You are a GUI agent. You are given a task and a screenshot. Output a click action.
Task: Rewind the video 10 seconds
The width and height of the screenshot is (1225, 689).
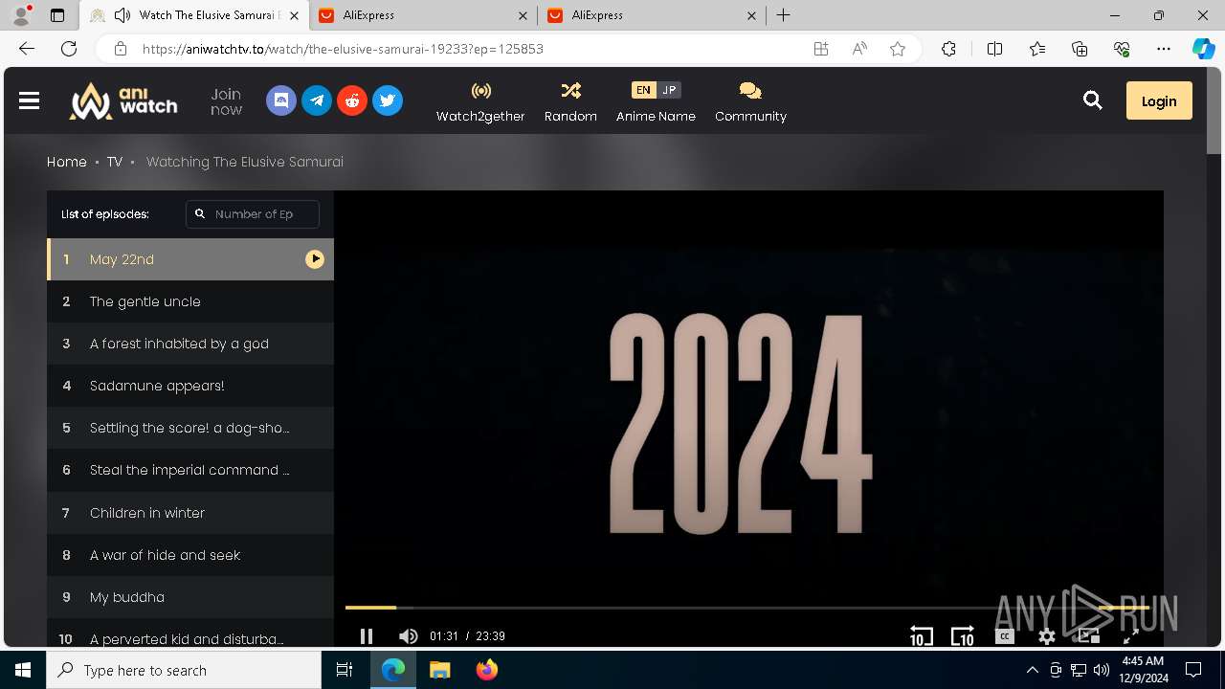921,636
